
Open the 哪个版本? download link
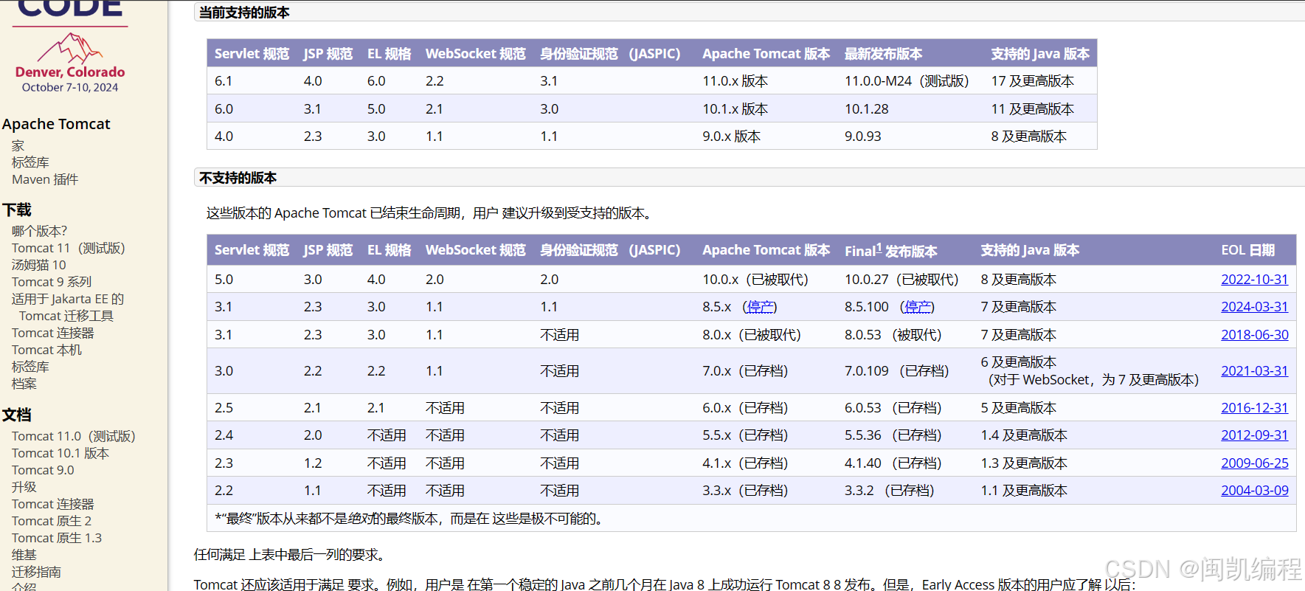[39, 231]
